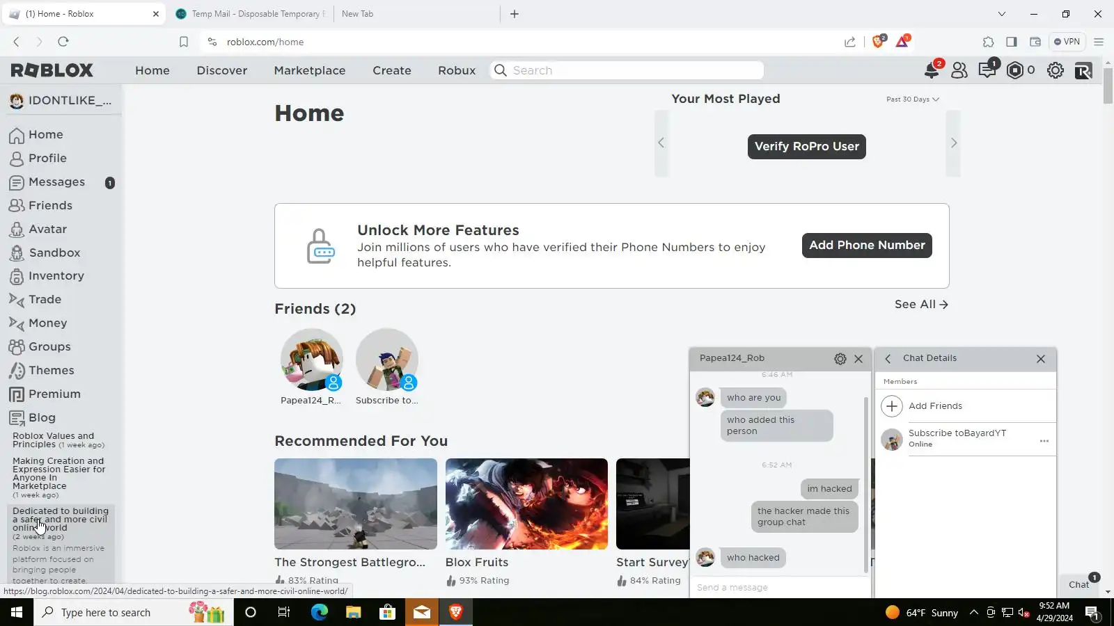Screen dimensions: 1114x626
Task: Open Task View on the taskbar
Action: 284,612
